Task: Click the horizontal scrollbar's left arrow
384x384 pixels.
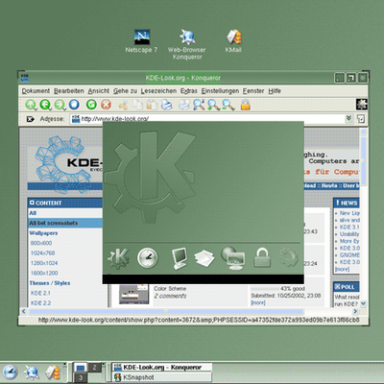Action: 24,311
